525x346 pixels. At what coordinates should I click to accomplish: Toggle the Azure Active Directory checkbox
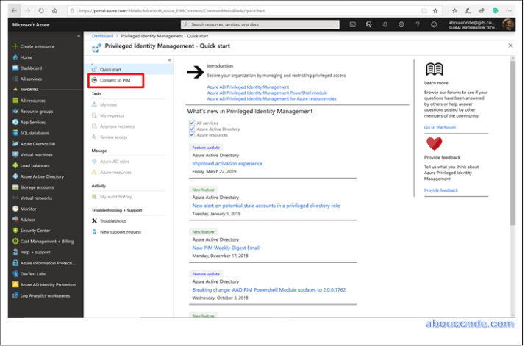click(192, 129)
